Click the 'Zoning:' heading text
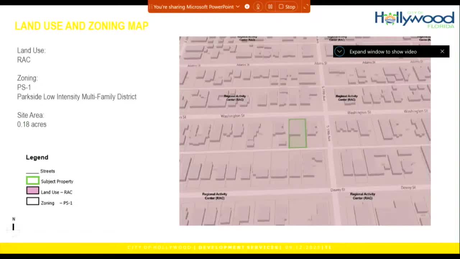This screenshot has width=460, height=259. (x=27, y=78)
